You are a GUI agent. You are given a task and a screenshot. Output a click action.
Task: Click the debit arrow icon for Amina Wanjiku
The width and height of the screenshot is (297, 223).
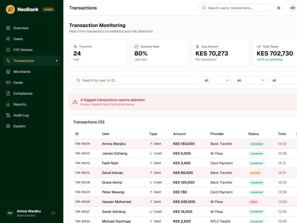(x=151, y=144)
